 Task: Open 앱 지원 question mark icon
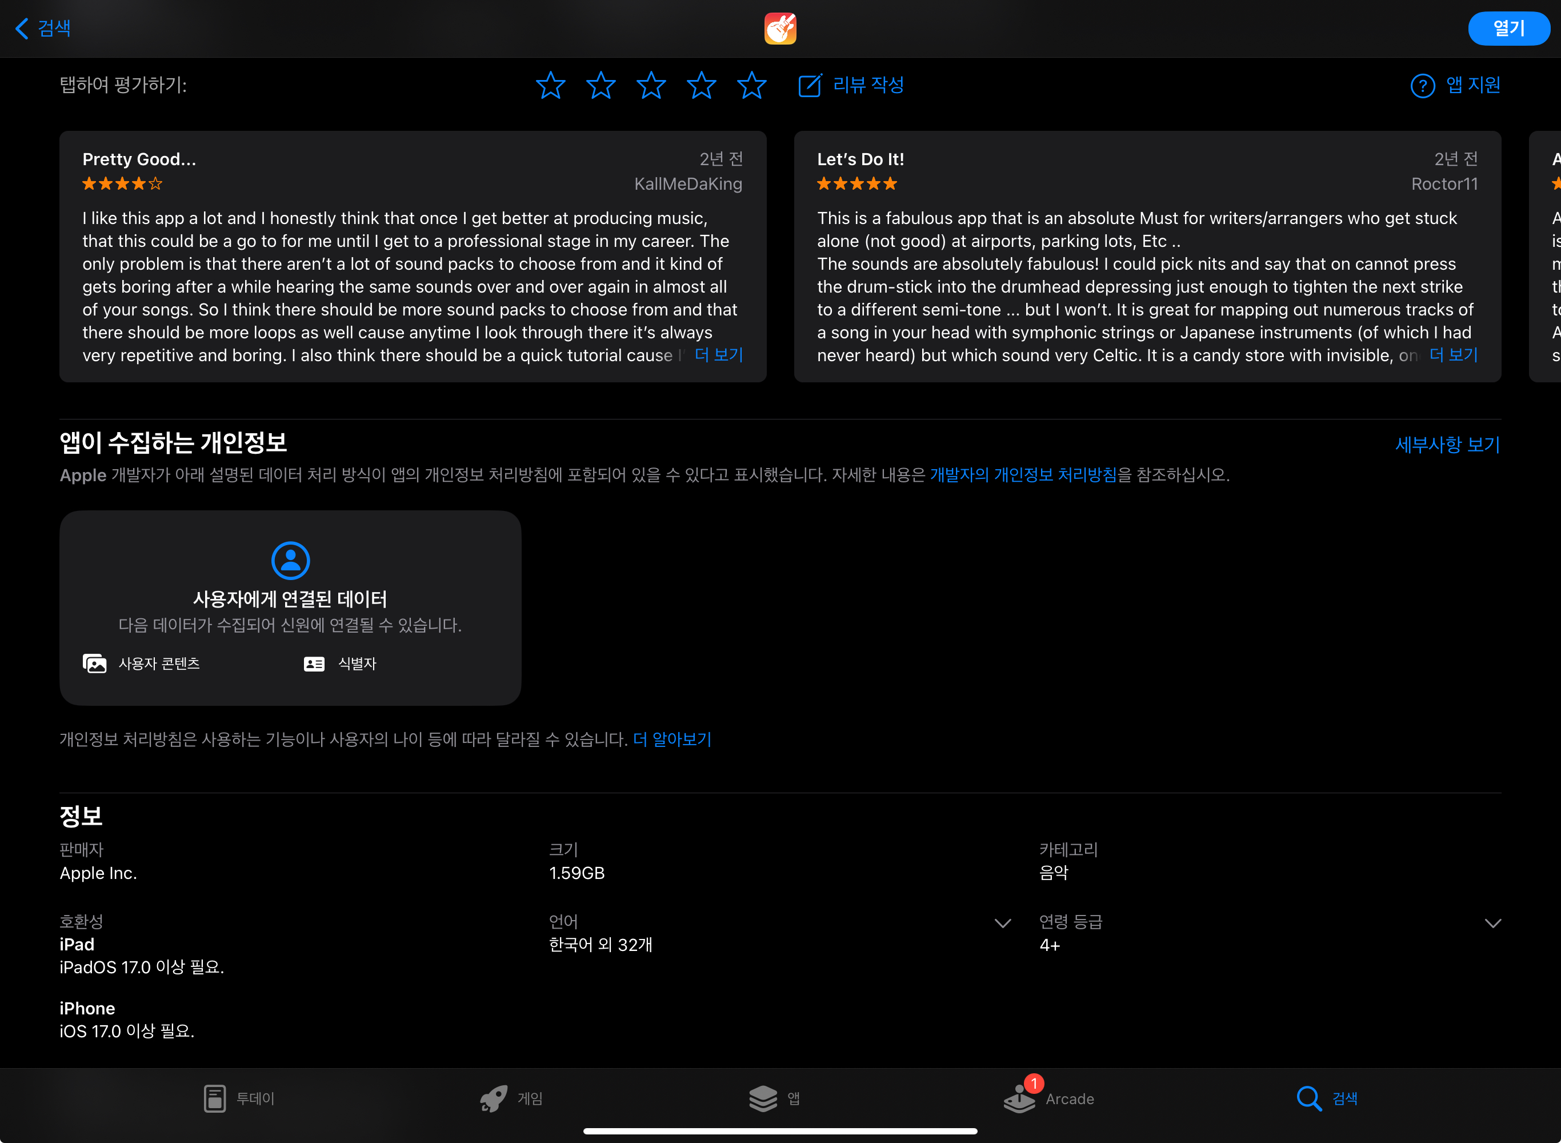1422,86
